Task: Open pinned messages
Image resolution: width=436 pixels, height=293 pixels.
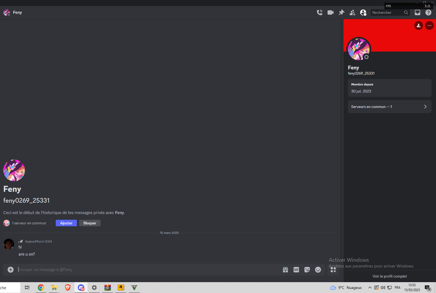Action: pos(341,12)
